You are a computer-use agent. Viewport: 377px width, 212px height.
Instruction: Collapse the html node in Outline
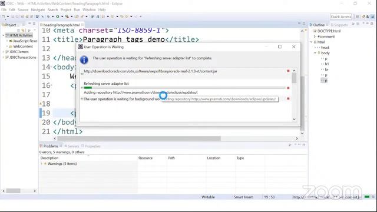pos(312,42)
